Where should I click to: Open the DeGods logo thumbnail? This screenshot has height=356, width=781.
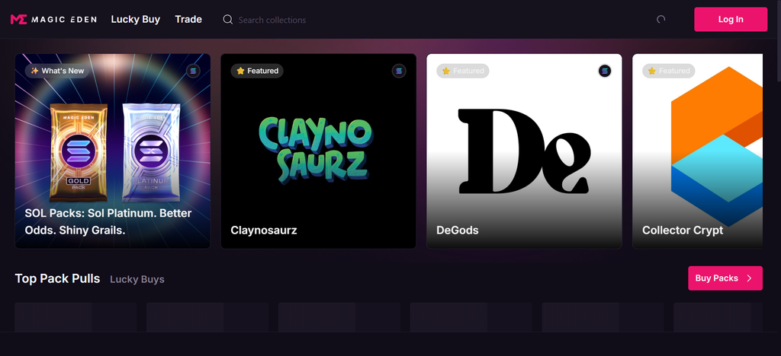[524, 151]
